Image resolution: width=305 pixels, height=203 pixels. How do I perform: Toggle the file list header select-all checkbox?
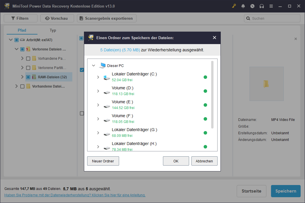[x=82, y=38]
